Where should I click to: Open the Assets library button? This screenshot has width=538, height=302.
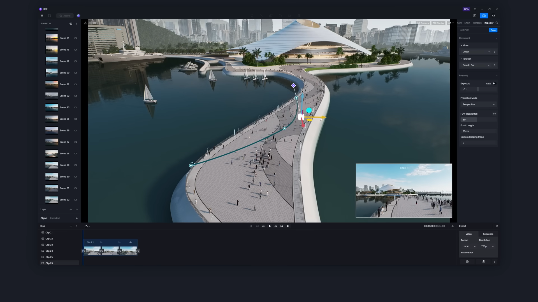point(65,16)
